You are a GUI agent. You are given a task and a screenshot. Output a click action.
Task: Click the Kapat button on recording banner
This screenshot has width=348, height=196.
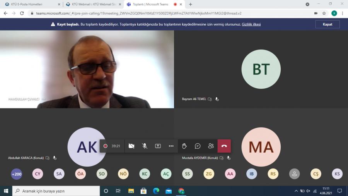click(327, 24)
